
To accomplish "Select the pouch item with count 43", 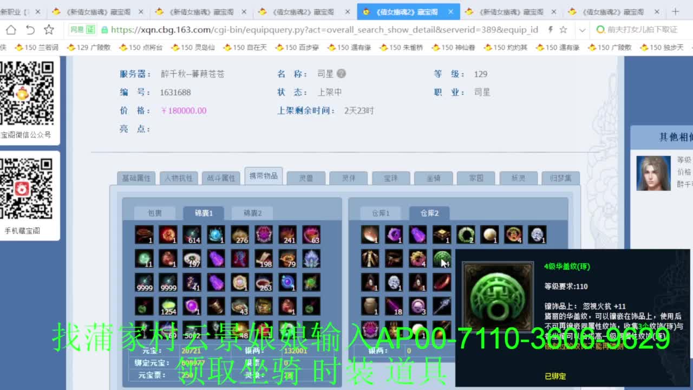I will [239, 306].
